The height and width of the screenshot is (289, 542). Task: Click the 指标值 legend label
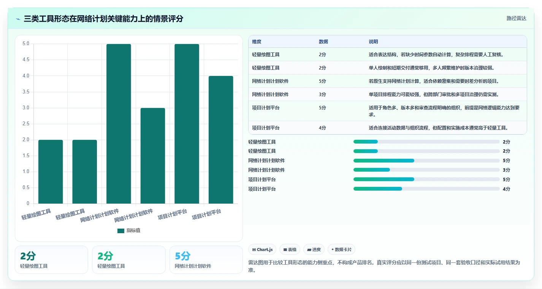(x=133, y=231)
